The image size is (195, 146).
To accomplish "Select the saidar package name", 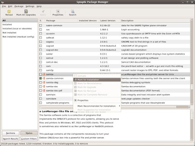I will point(50,54).
